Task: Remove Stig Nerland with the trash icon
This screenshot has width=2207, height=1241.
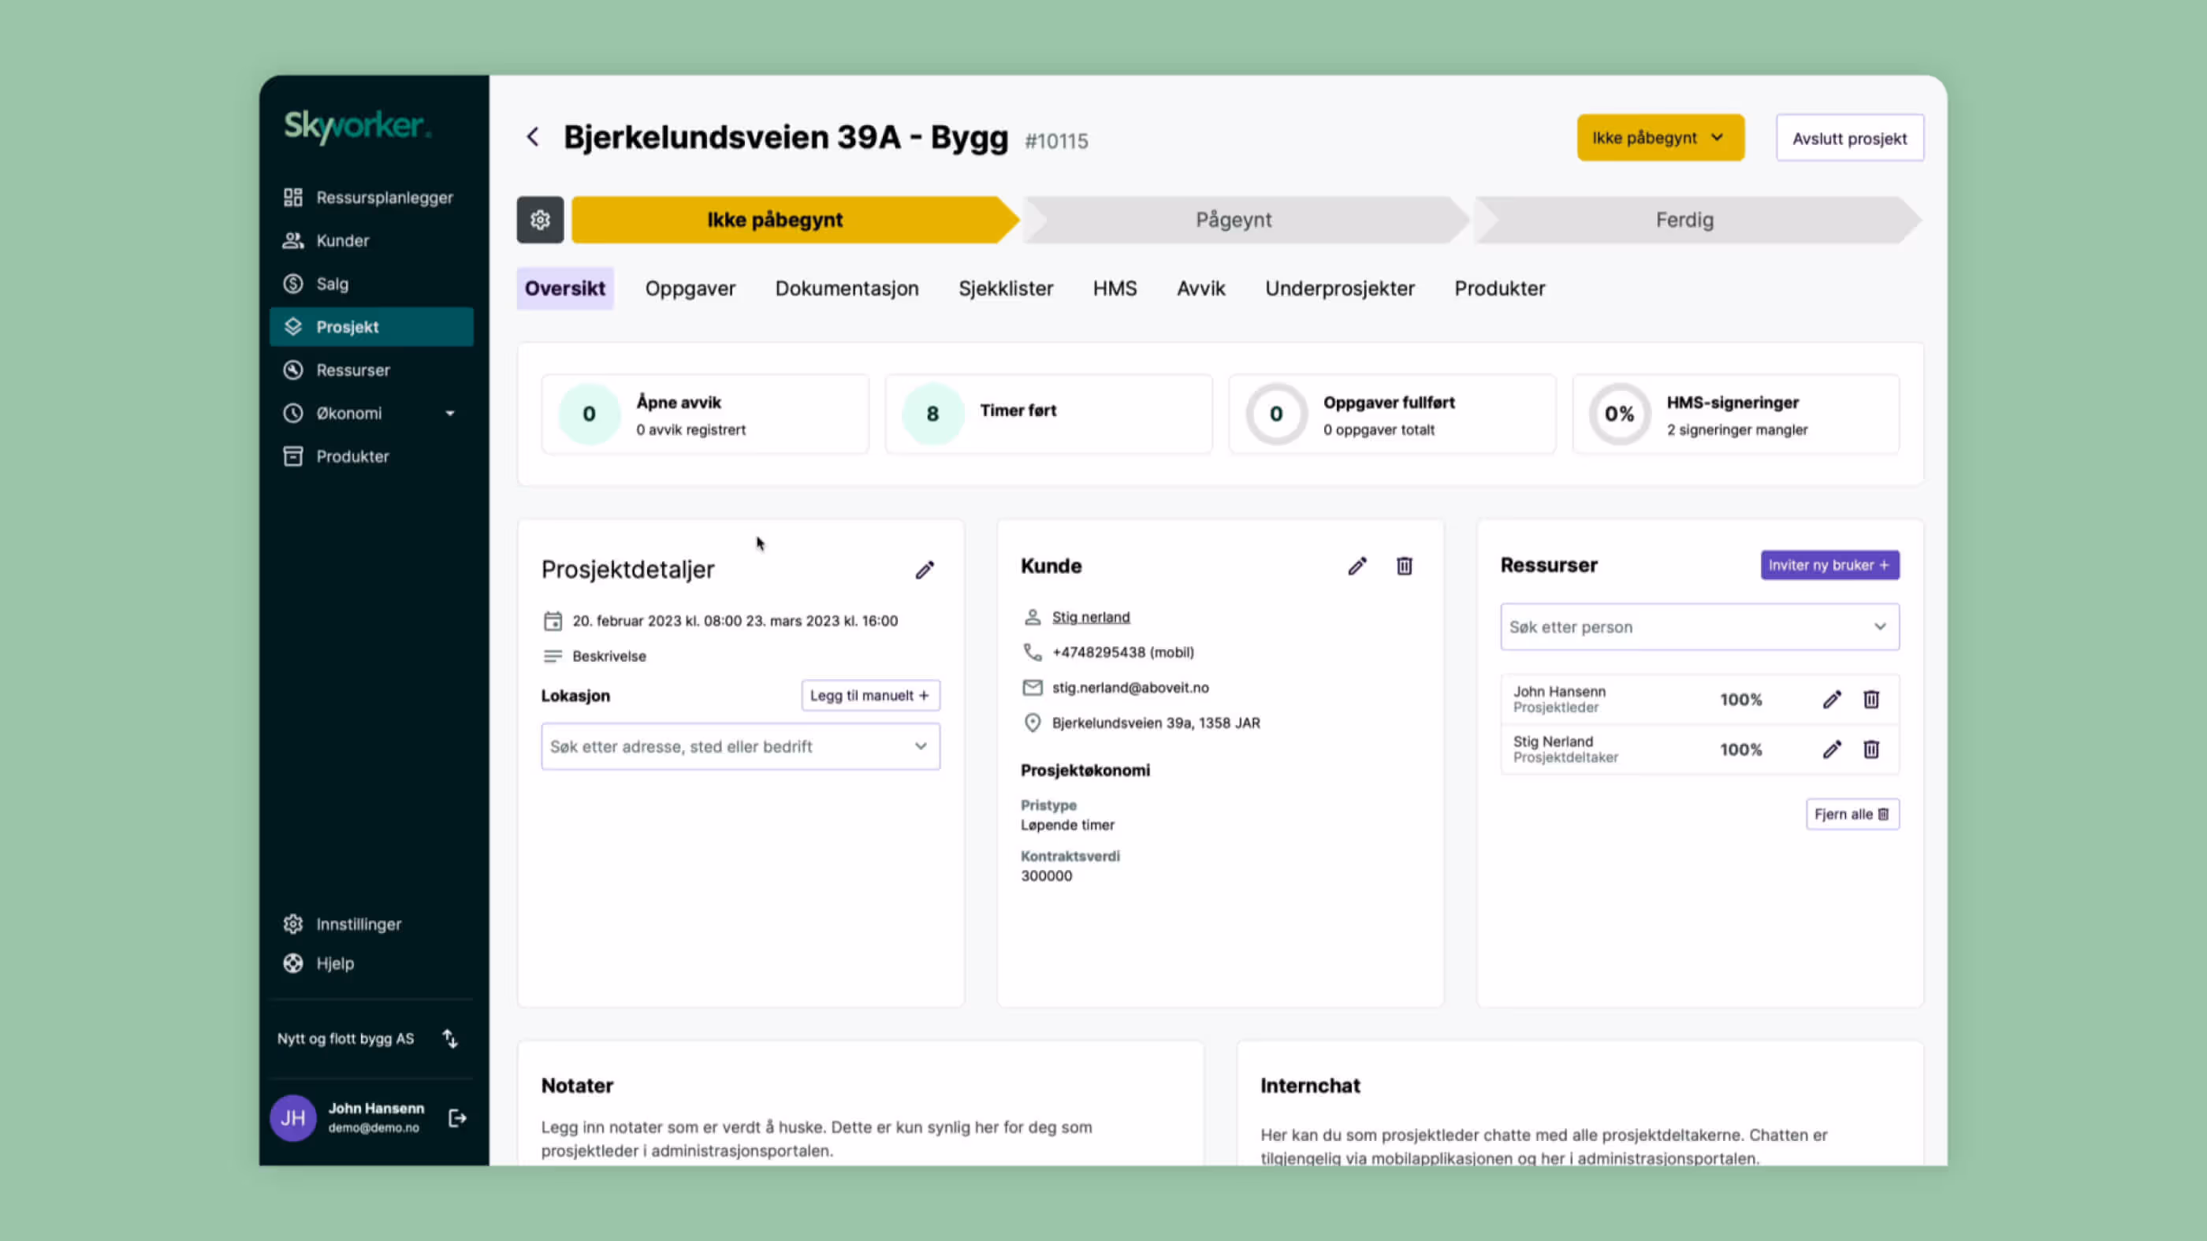Action: 1872,749
